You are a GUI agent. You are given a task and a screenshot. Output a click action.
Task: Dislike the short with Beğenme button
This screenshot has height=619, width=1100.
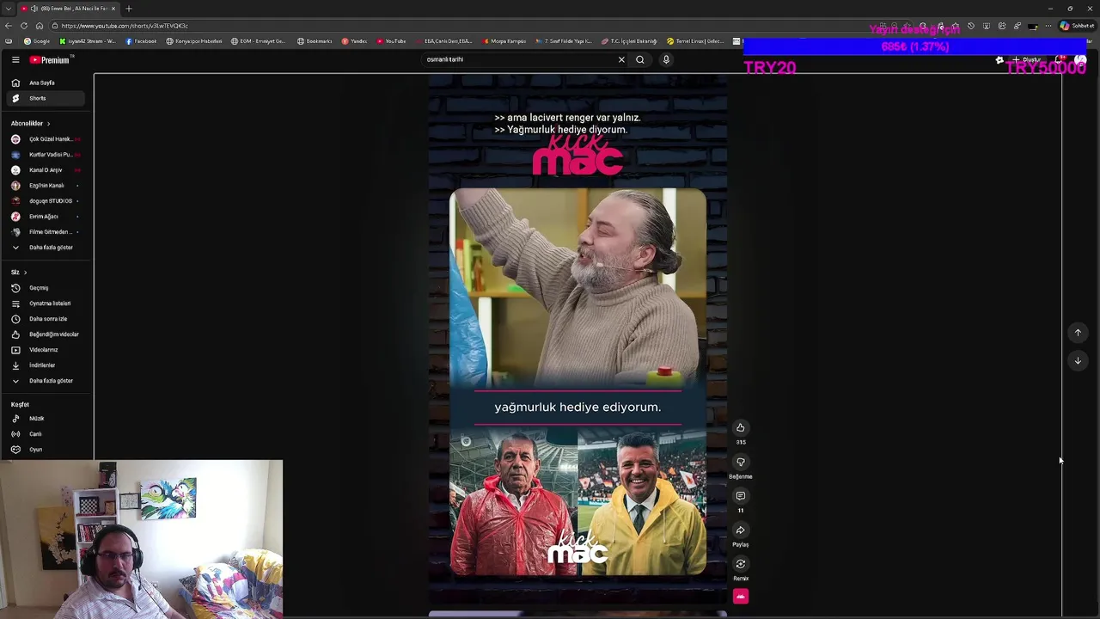coord(741,462)
